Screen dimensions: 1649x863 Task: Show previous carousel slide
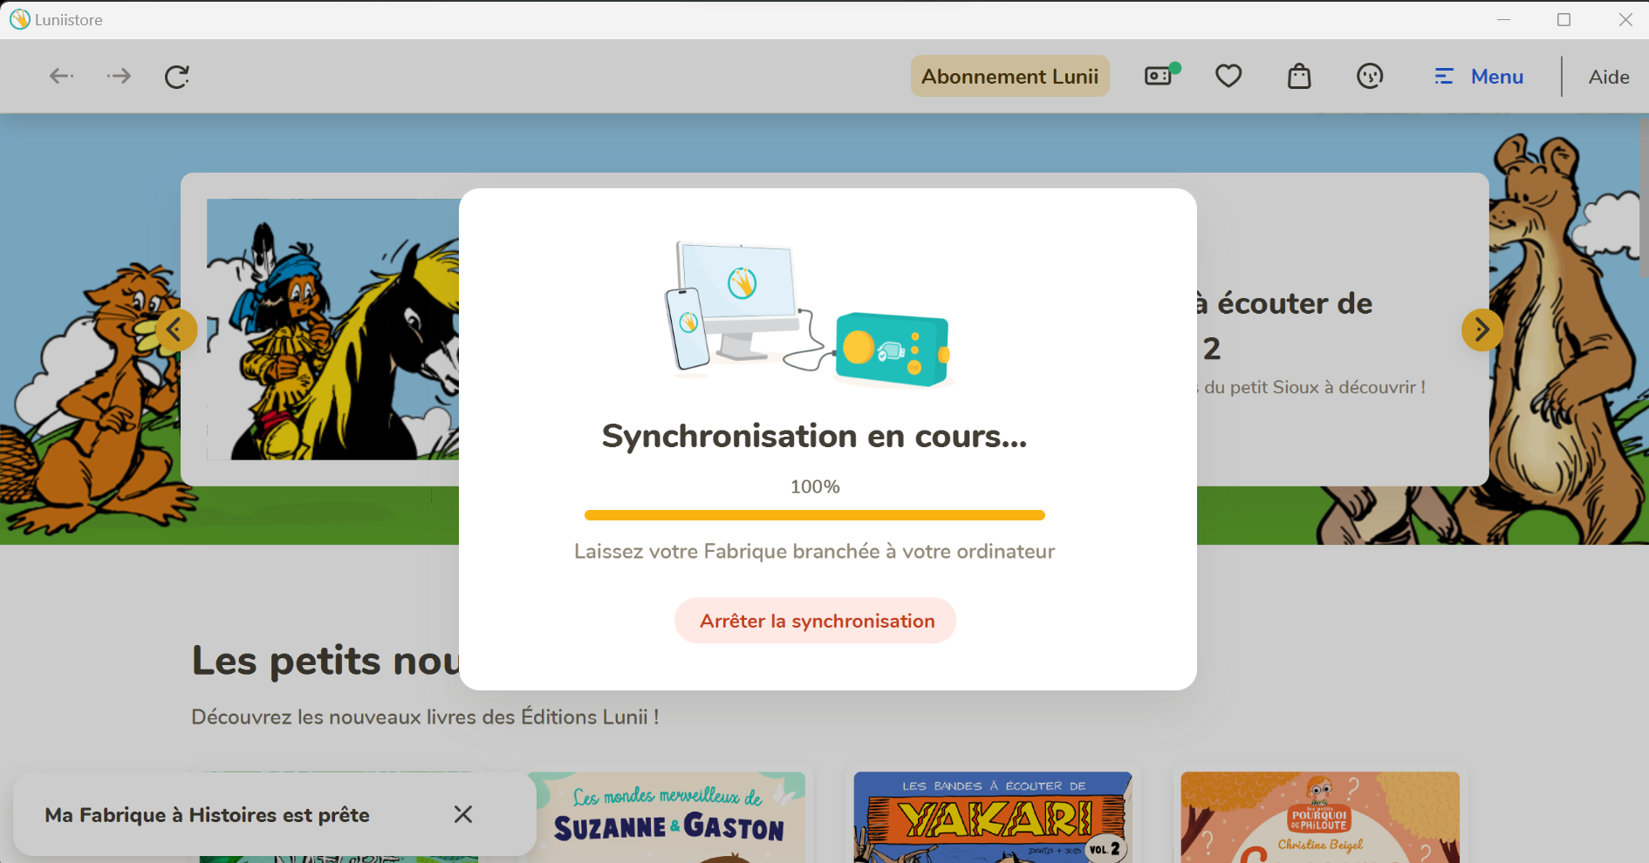[176, 330]
